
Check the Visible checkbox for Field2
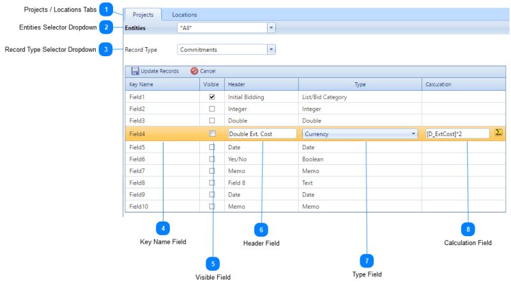212,109
